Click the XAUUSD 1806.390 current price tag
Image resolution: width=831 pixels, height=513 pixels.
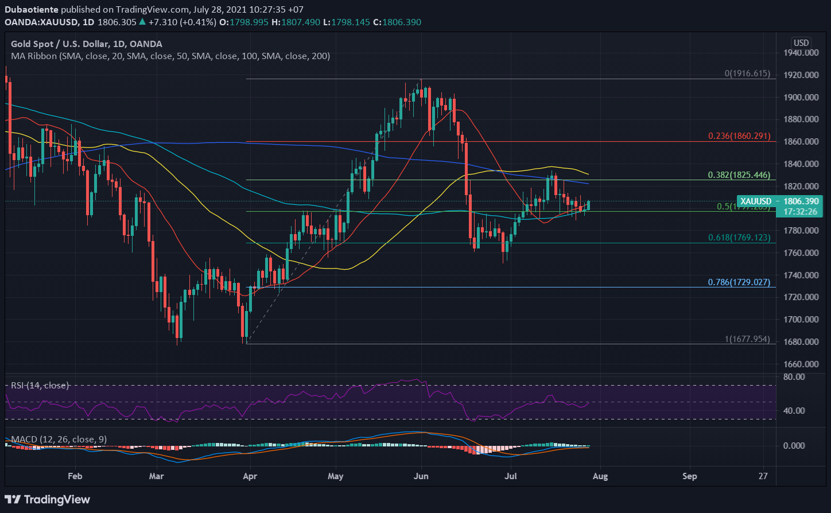[779, 201]
